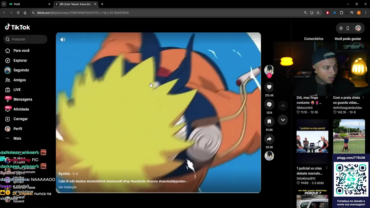Open the blue sound waves extension

(x=334, y=13)
